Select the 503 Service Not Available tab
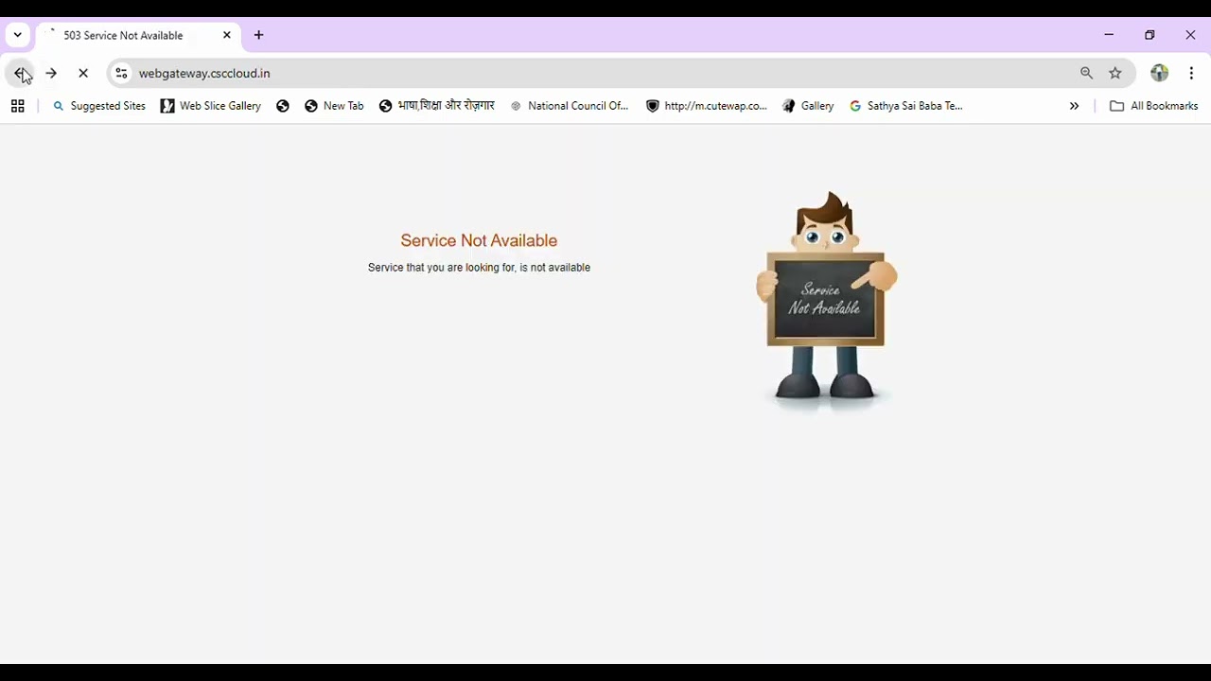The width and height of the screenshot is (1211, 681). pos(139,35)
